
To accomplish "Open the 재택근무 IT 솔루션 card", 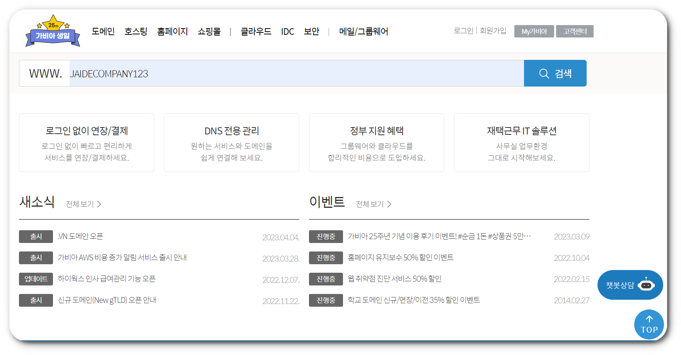I will pyautogui.click(x=521, y=142).
